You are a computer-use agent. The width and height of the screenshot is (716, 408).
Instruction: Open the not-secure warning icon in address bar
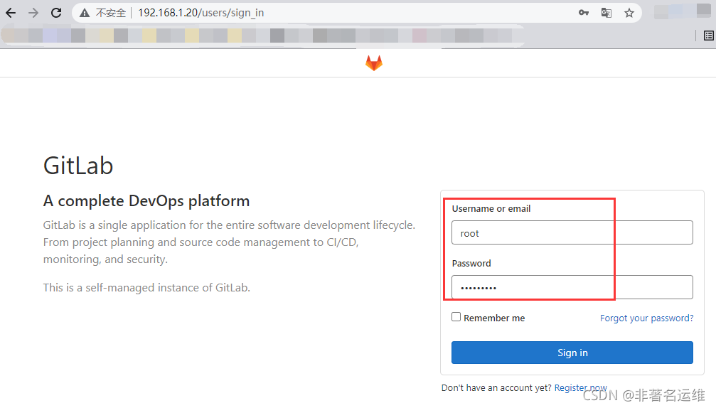tap(85, 14)
